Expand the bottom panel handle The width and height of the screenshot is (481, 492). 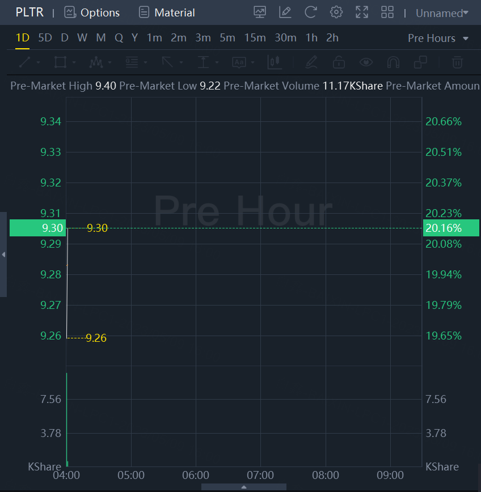244,487
